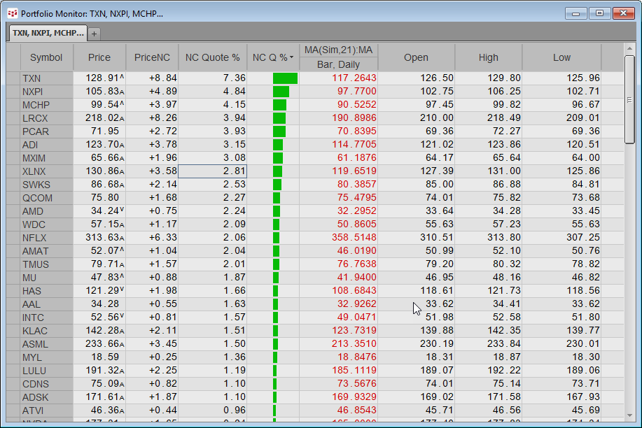The height and width of the screenshot is (428, 642).
Task: Click the green NC Q % bar for NXPI
Action: tap(281, 92)
